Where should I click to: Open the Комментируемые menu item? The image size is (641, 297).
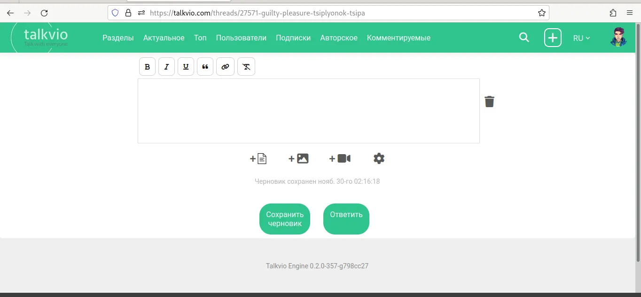[399, 38]
